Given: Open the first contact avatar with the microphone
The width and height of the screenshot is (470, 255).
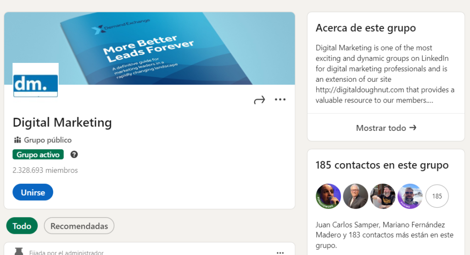Looking at the screenshot, I should pos(328,196).
